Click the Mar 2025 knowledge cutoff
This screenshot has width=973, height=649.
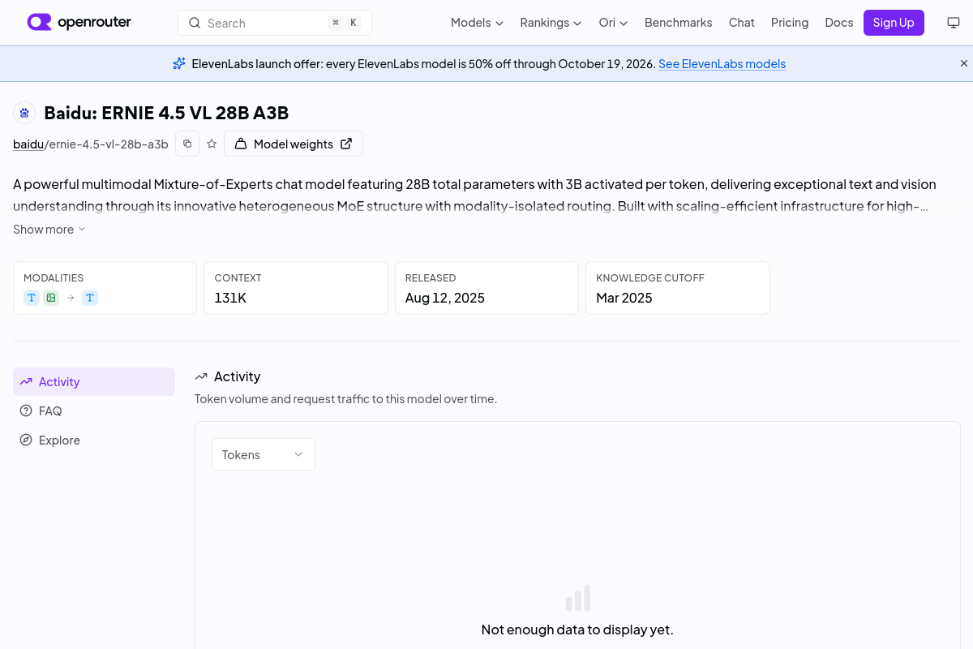pyautogui.click(x=624, y=298)
